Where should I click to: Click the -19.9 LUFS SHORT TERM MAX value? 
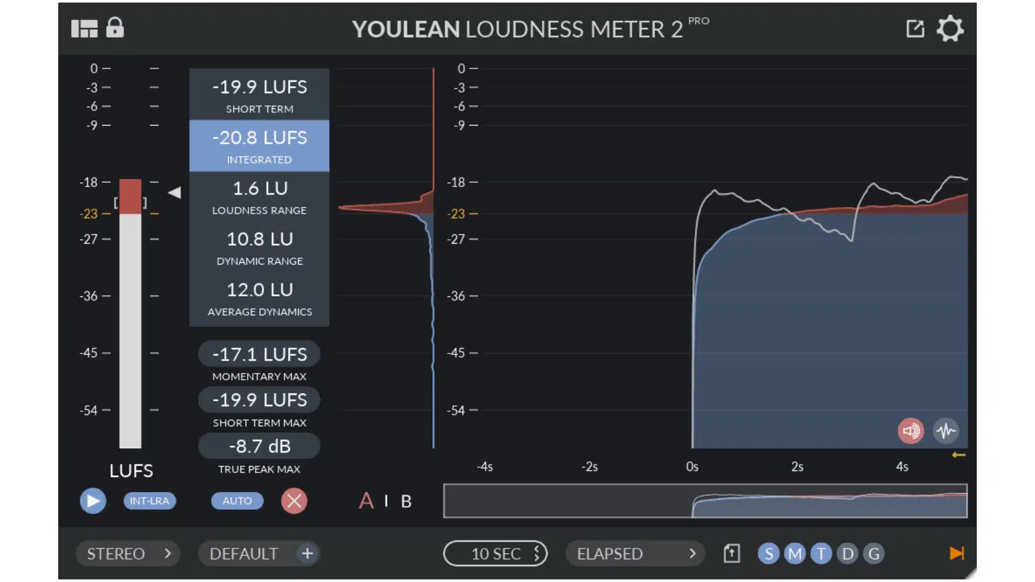(259, 400)
